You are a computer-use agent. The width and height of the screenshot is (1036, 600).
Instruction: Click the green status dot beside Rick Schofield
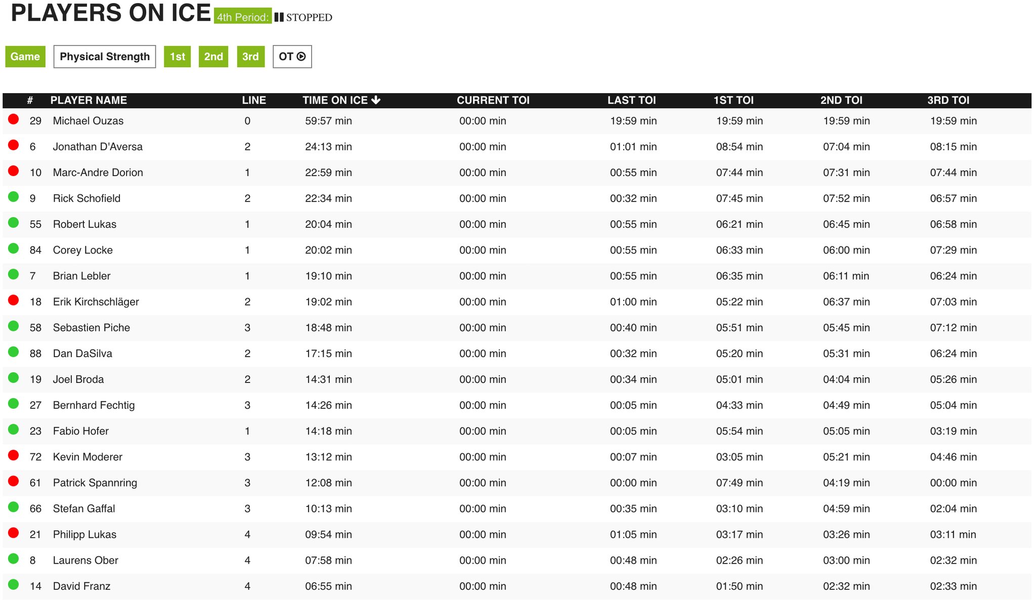tap(14, 197)
